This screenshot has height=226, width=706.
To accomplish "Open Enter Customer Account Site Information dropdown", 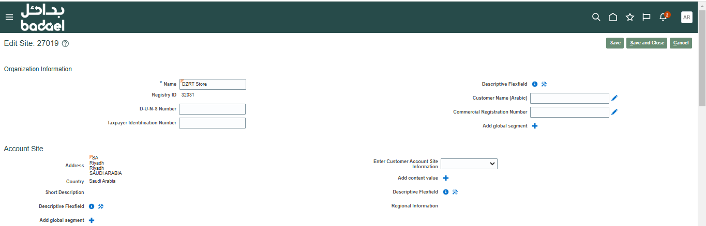I will (469, 164).
